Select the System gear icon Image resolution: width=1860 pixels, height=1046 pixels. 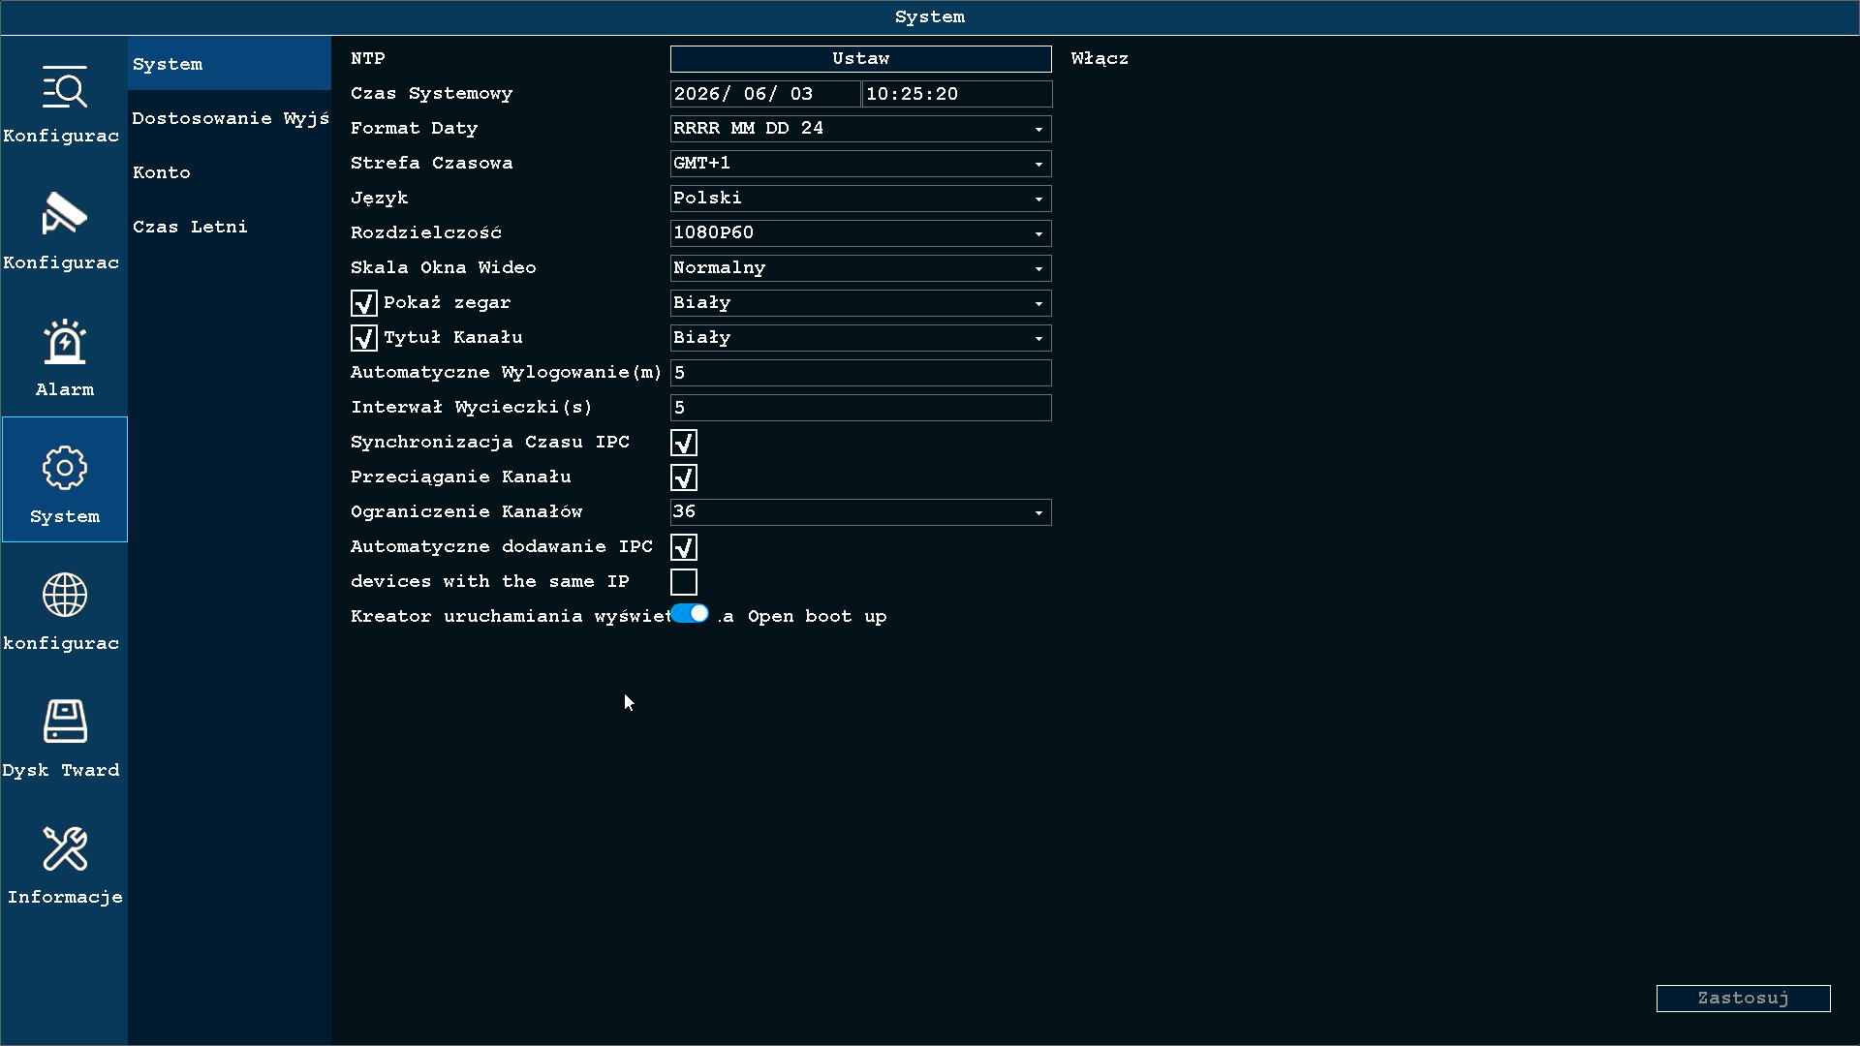[x=65, y=468]
